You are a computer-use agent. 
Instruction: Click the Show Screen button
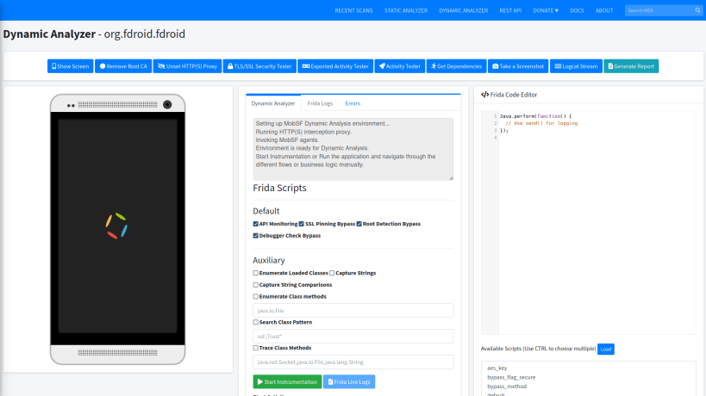tap(70, 66)
